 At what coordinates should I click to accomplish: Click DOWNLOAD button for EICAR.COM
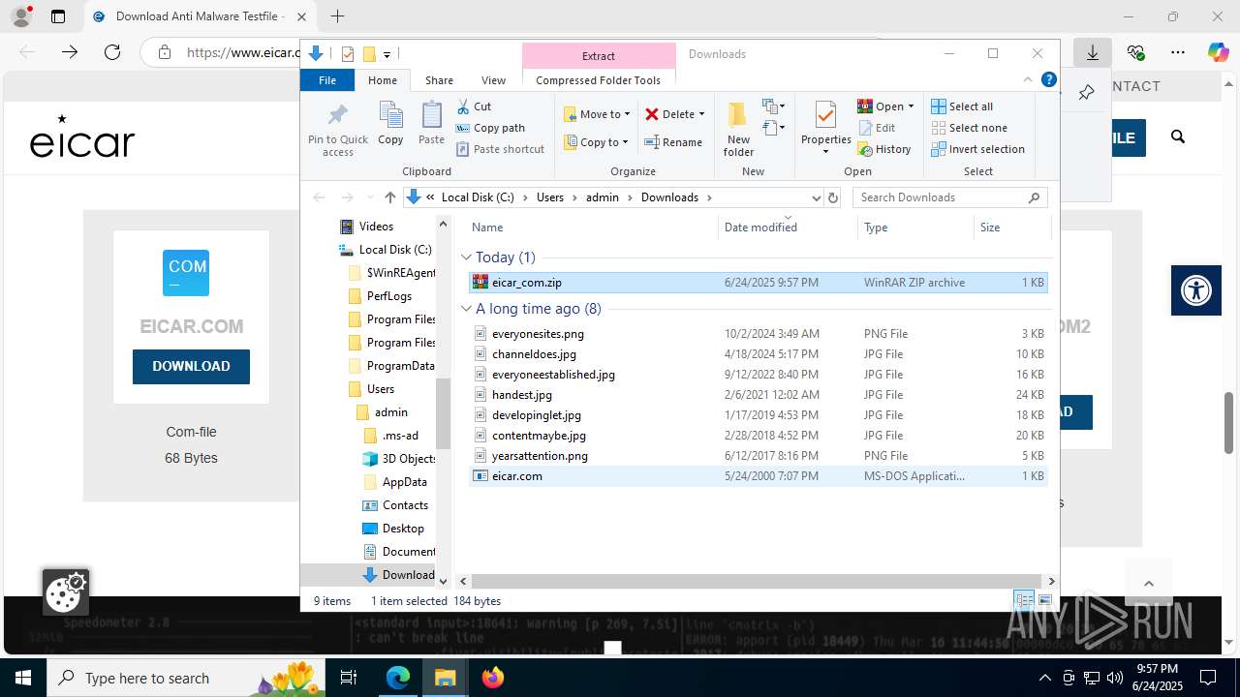pyautogui.click(x=191, y=366)
